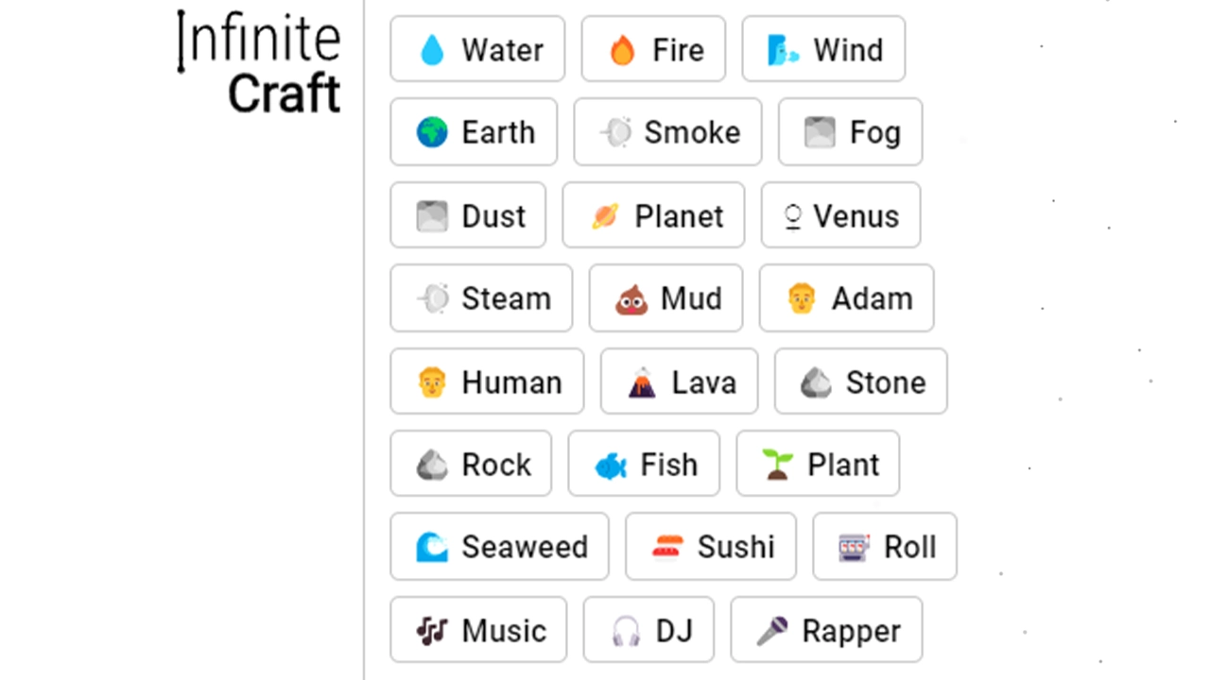Pick the Human element

pyautogui.click(x=487, y=382)
